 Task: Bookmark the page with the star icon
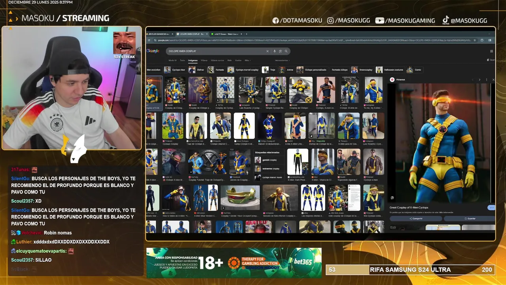click(475, 40)
